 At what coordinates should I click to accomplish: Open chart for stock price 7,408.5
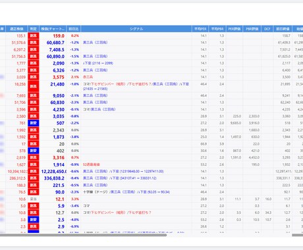tap(57, 50)
